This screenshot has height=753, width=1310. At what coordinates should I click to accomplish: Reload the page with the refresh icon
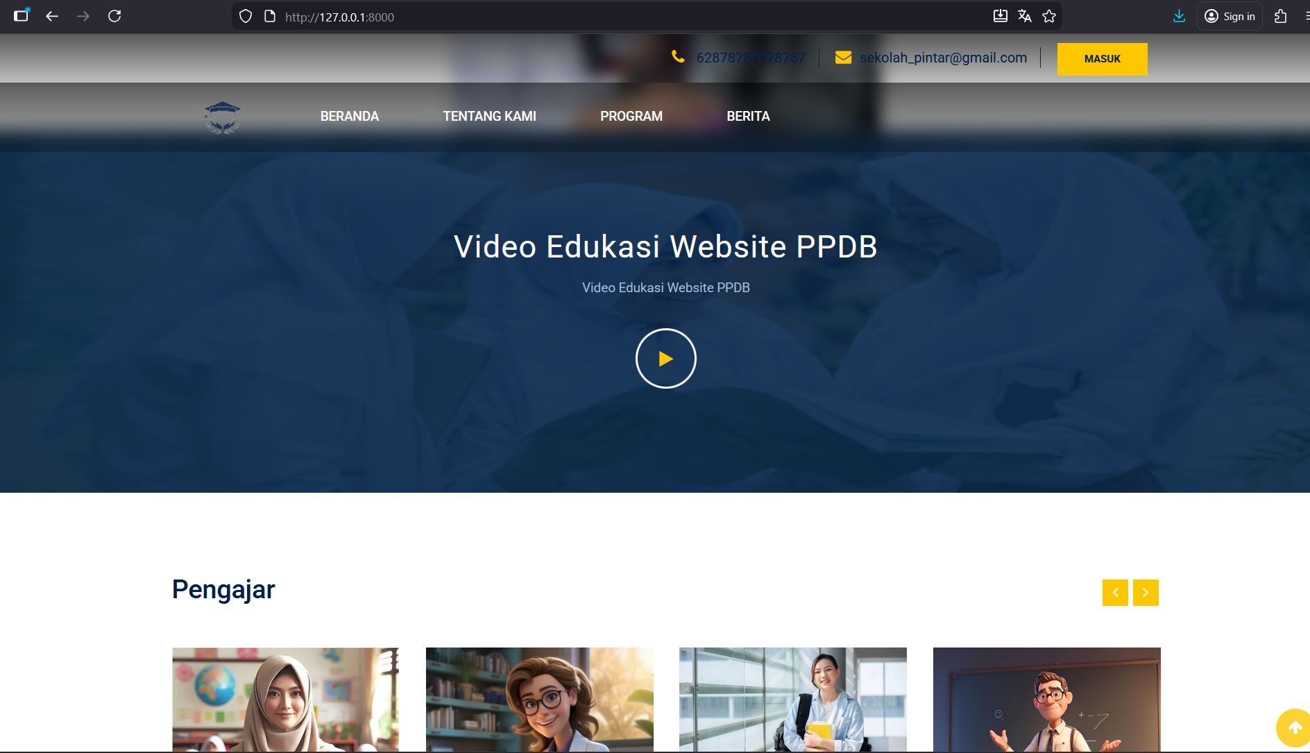(114, 16)
